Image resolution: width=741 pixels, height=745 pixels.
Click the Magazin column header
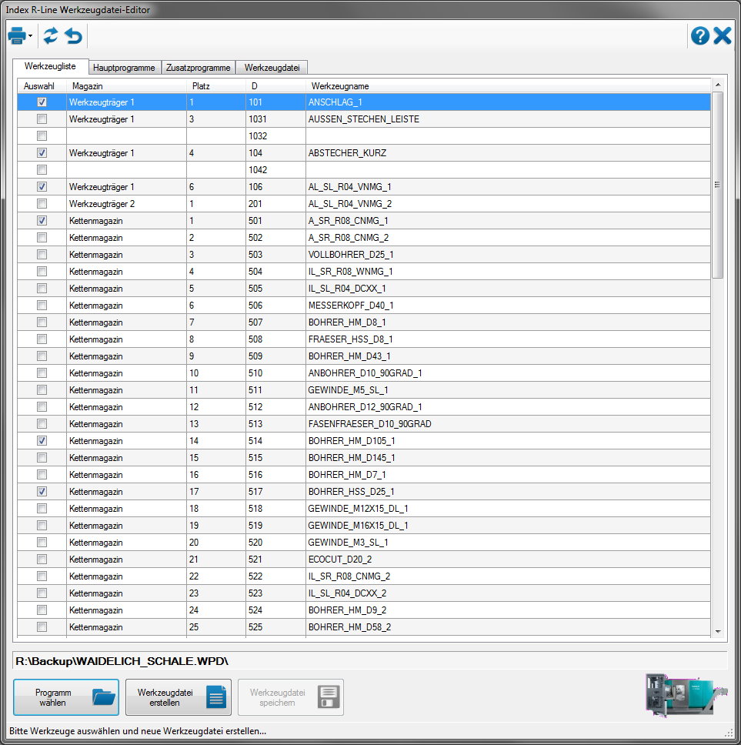click(87, 85)
